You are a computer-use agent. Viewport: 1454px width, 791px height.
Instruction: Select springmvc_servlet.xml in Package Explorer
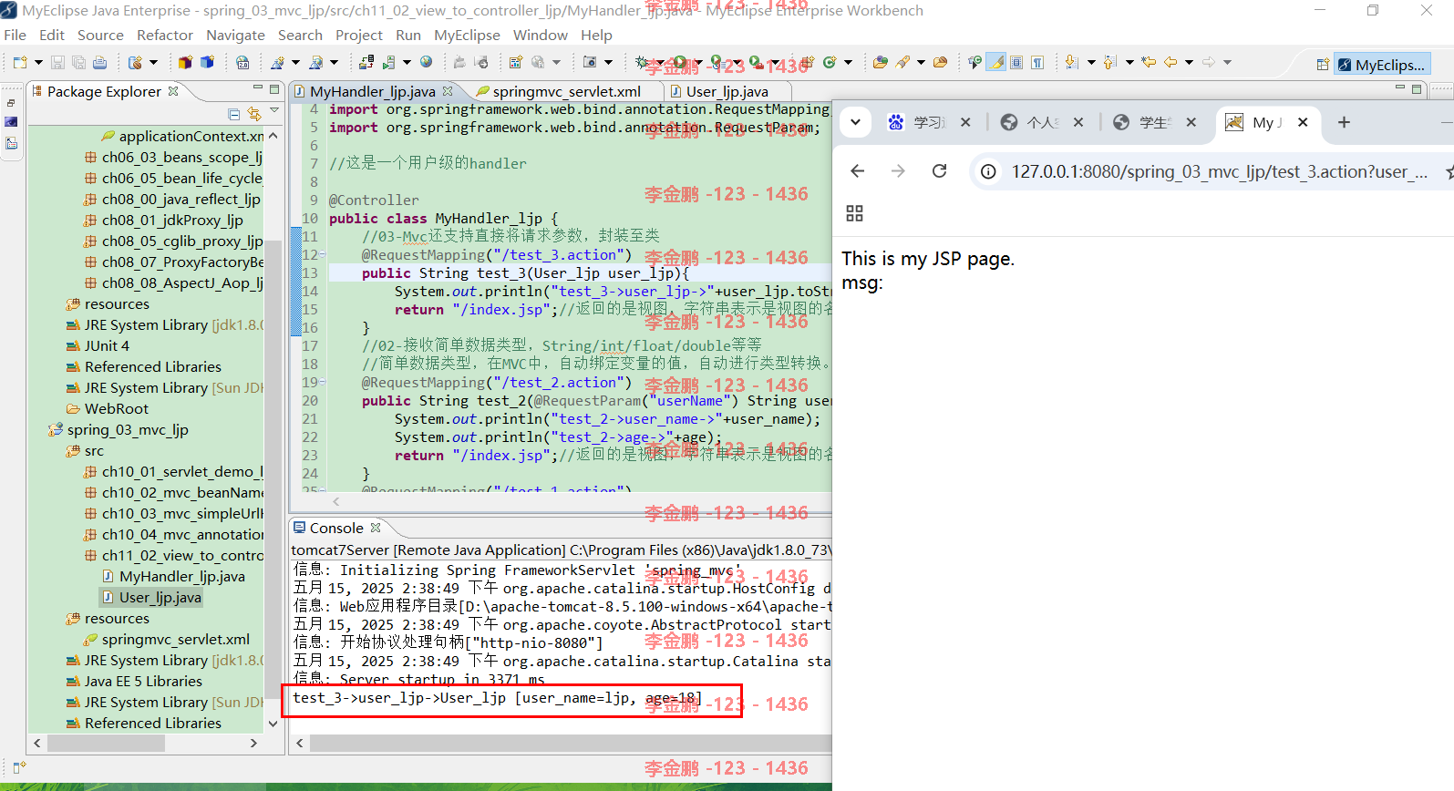pos(175,639)
